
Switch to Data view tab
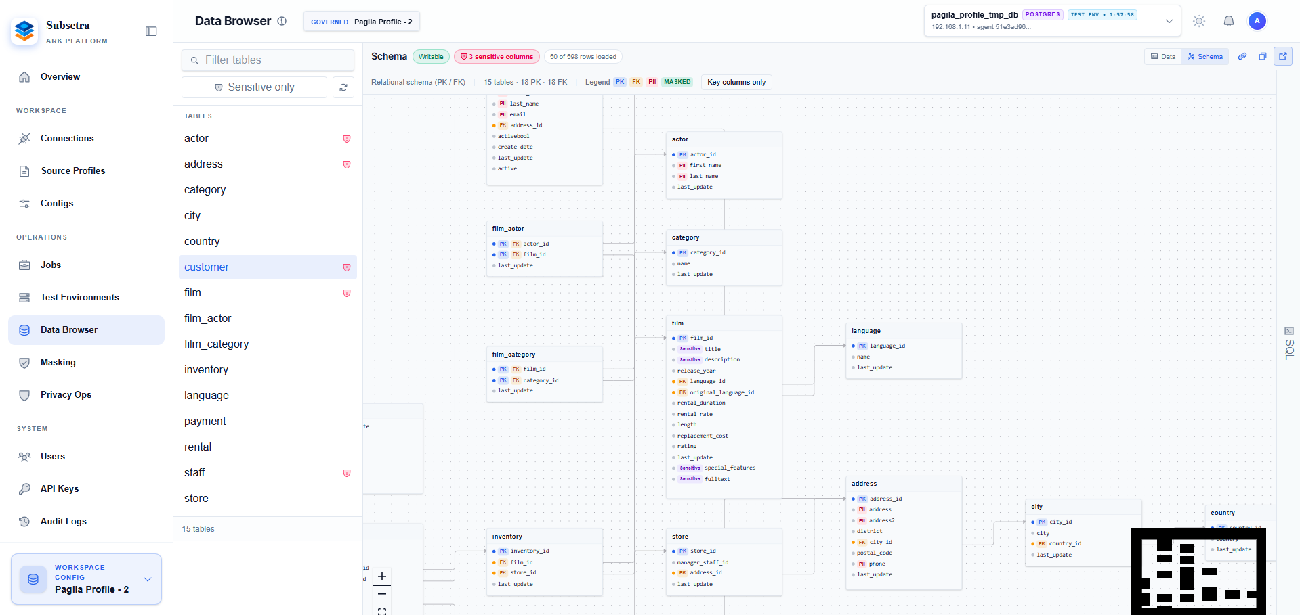(1163, 56)
